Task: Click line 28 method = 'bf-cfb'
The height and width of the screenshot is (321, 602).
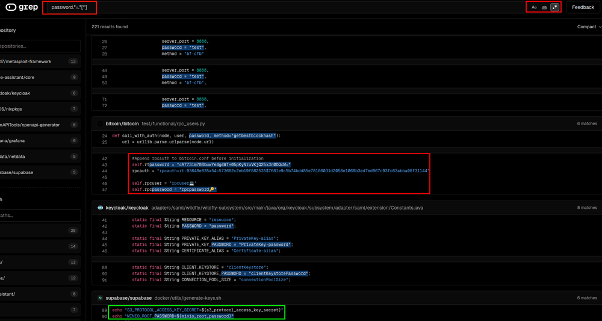Action: pos(183,54)
